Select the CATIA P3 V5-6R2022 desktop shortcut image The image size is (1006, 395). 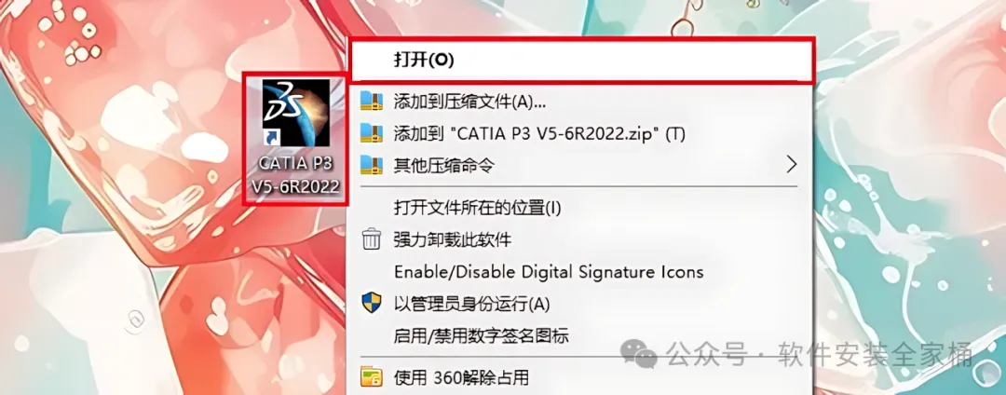pyautogui.click(x=296, y=112)
